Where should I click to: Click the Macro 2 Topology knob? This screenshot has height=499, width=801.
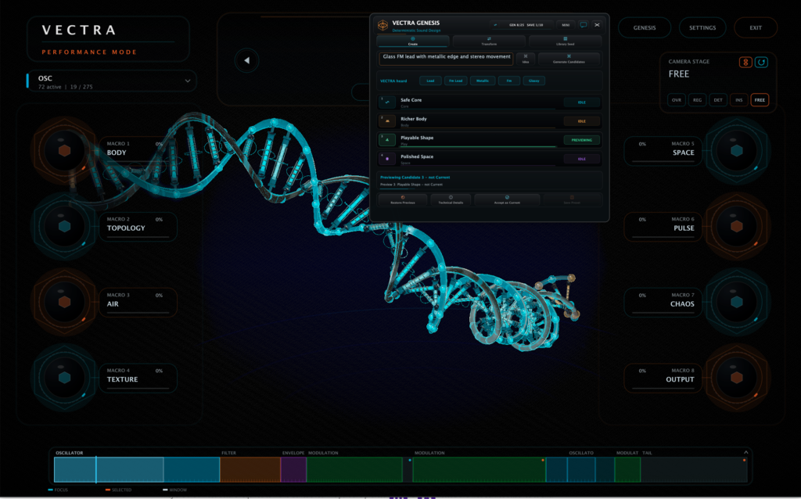pos(64,226)
